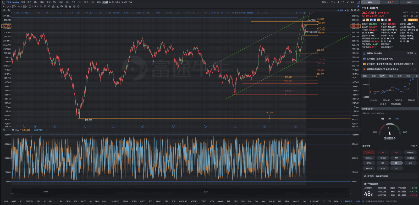Open the Fibonacci lines tool
419x205 pixels.
pyautogui.click(x=24, y=7)
